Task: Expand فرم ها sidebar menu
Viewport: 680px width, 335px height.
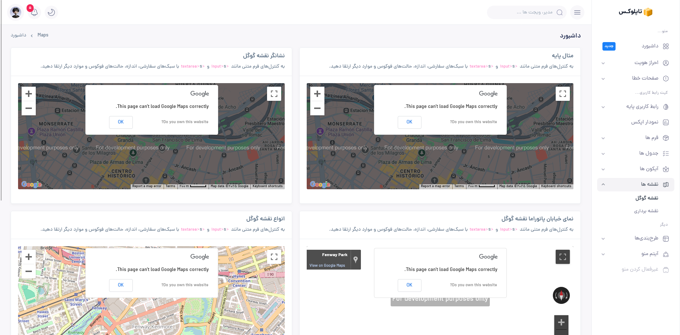Action: [x=636, y=138]
